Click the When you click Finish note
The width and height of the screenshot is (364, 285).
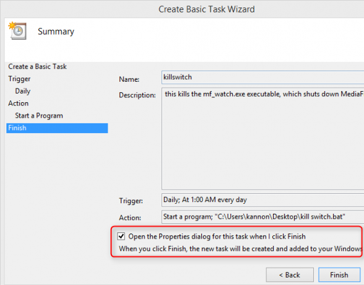click(240, 249)
